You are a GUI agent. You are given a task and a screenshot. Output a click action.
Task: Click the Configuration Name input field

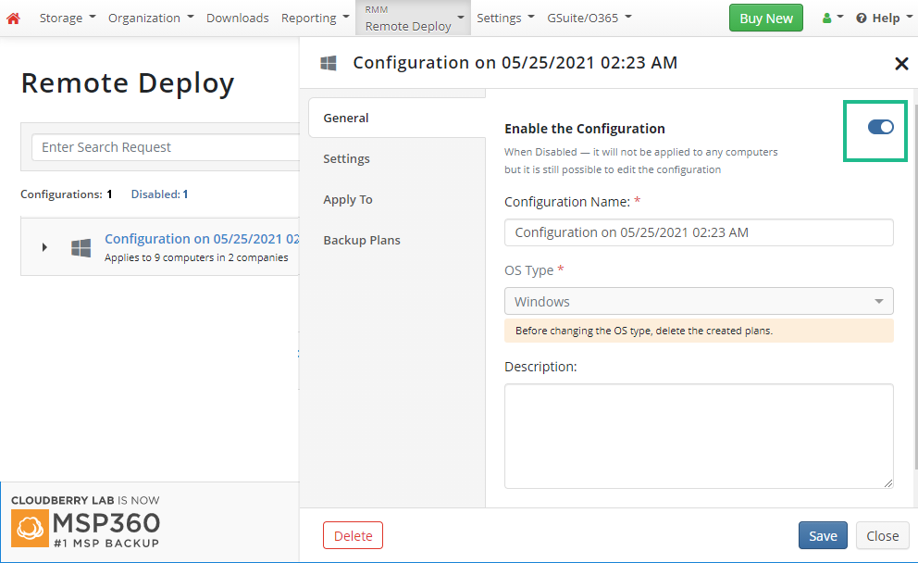(x=699, y=232)
